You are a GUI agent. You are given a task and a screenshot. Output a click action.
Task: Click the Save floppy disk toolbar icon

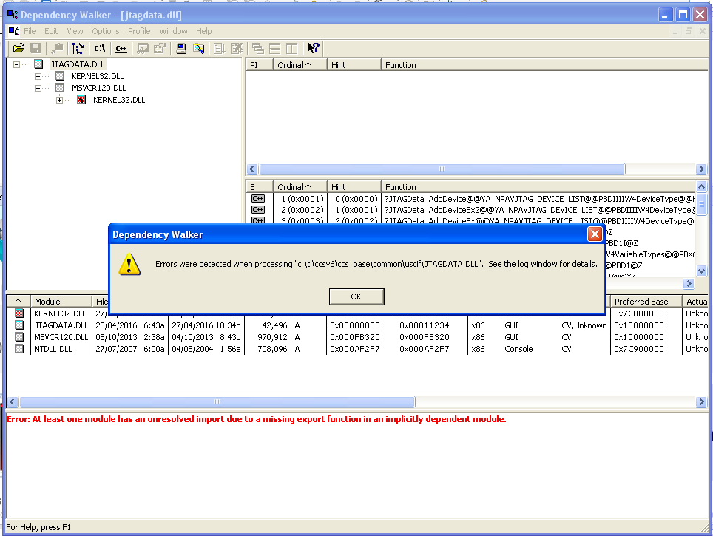(x=36, y=48)
